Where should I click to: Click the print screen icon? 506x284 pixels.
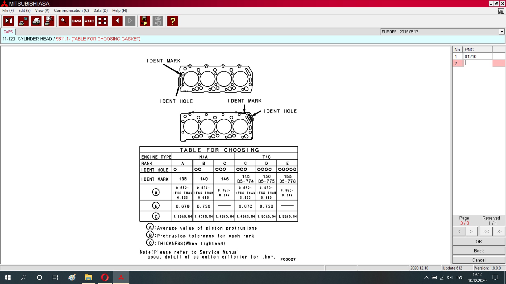coord(23,21)
